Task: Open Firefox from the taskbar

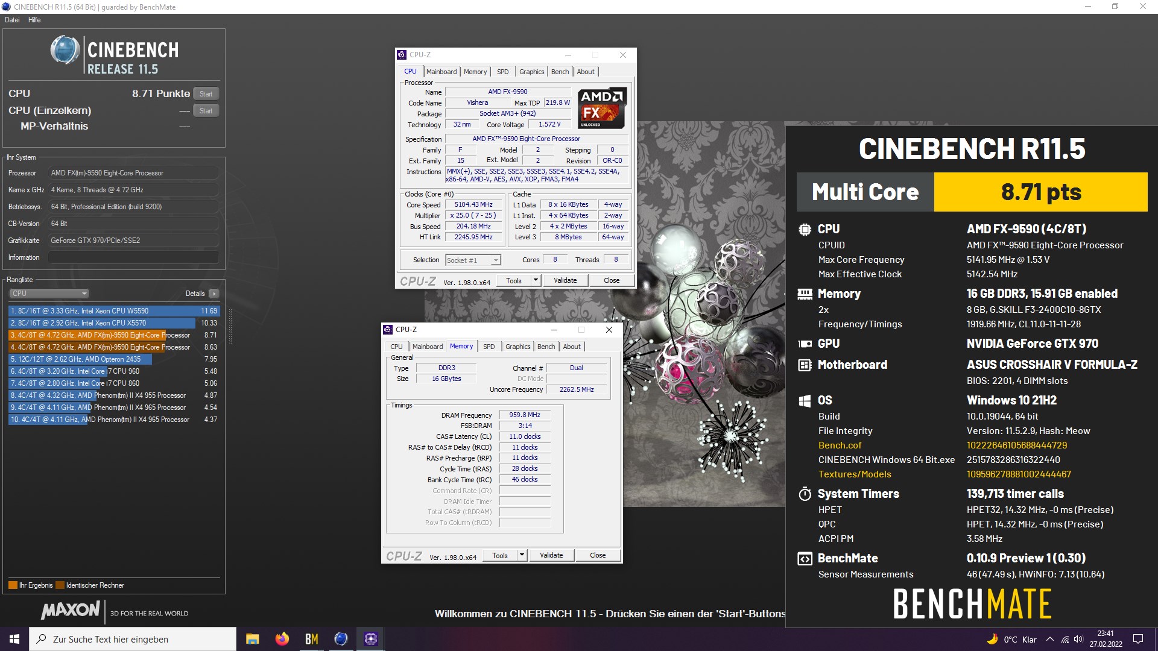Action: tap(282, 639)
